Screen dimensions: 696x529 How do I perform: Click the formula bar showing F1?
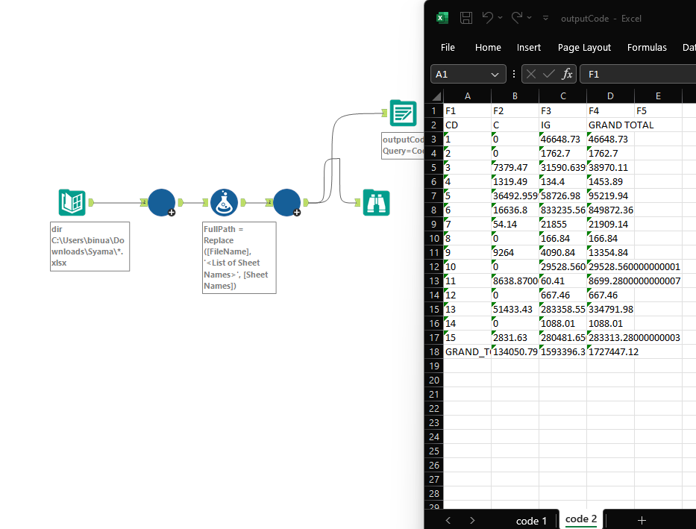[x=638, y=74]
